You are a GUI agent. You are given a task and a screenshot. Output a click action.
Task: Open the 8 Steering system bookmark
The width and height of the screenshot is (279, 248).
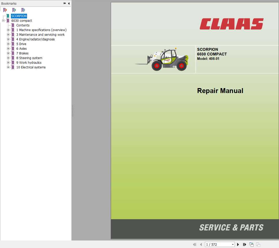[x=29, y=58]
